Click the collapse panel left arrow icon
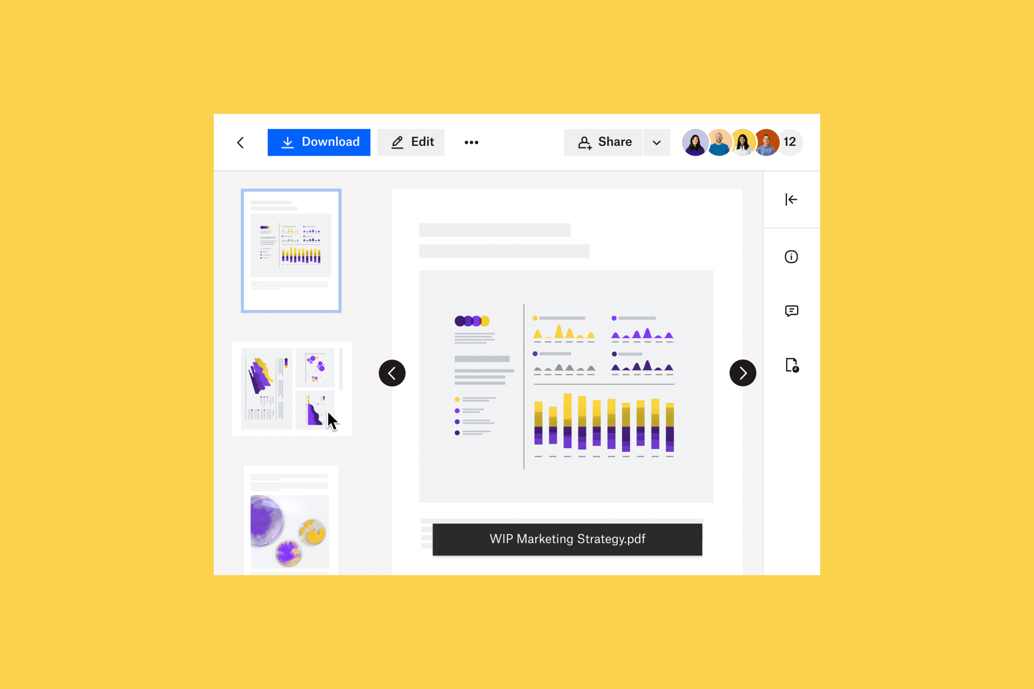This screenshot has width=1034, height=689. tap(791, 199)
